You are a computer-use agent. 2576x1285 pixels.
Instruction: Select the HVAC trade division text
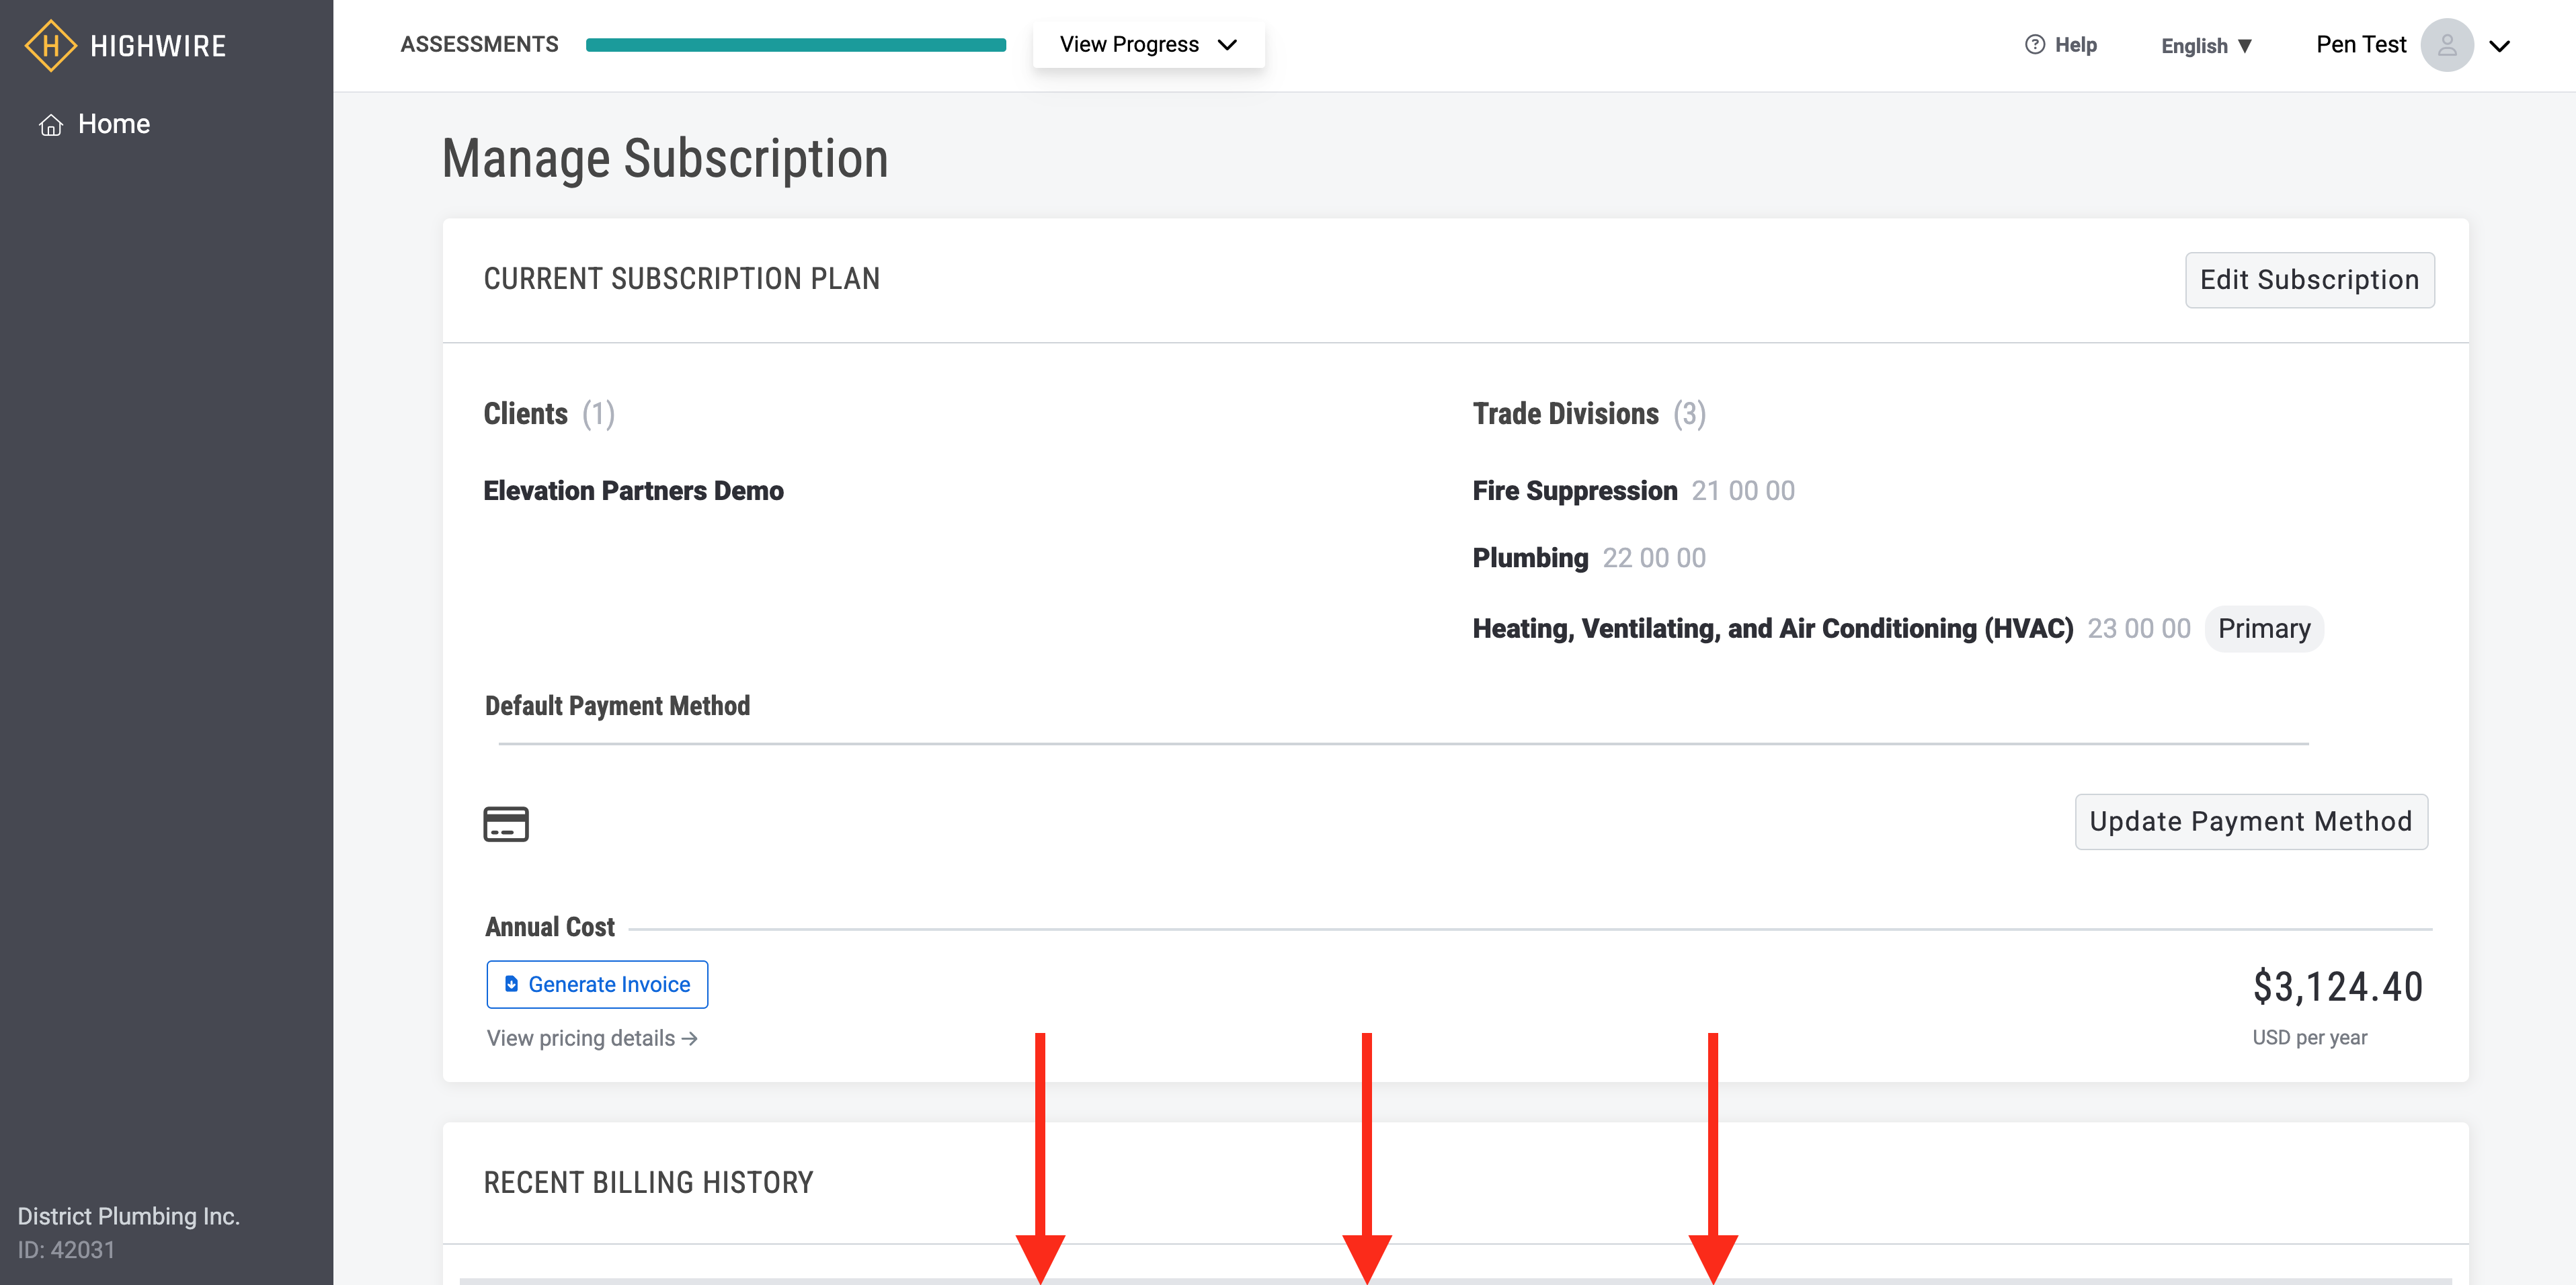click(x=1772, y=629)
